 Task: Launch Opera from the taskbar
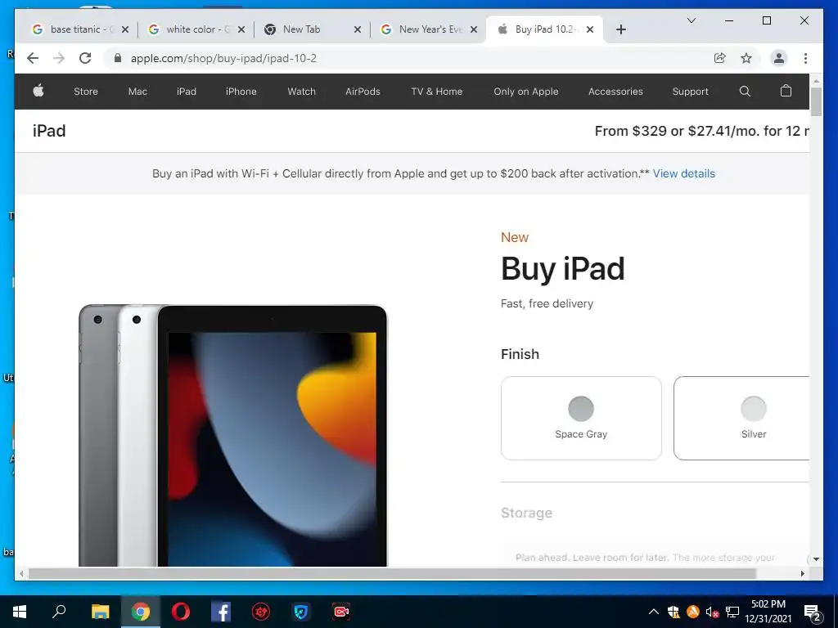tap(181, 612)
